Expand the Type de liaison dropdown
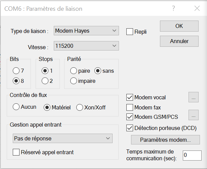207x169 pixels. click(86, 31)
